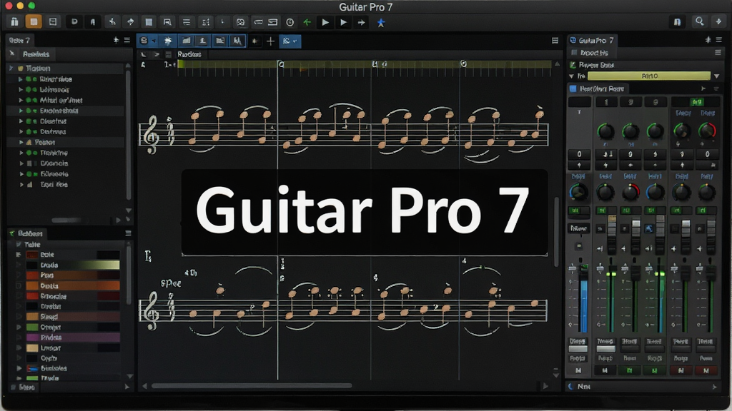Click right arrow at bottom-right of the mixer panel

click(x=714, y=387)
